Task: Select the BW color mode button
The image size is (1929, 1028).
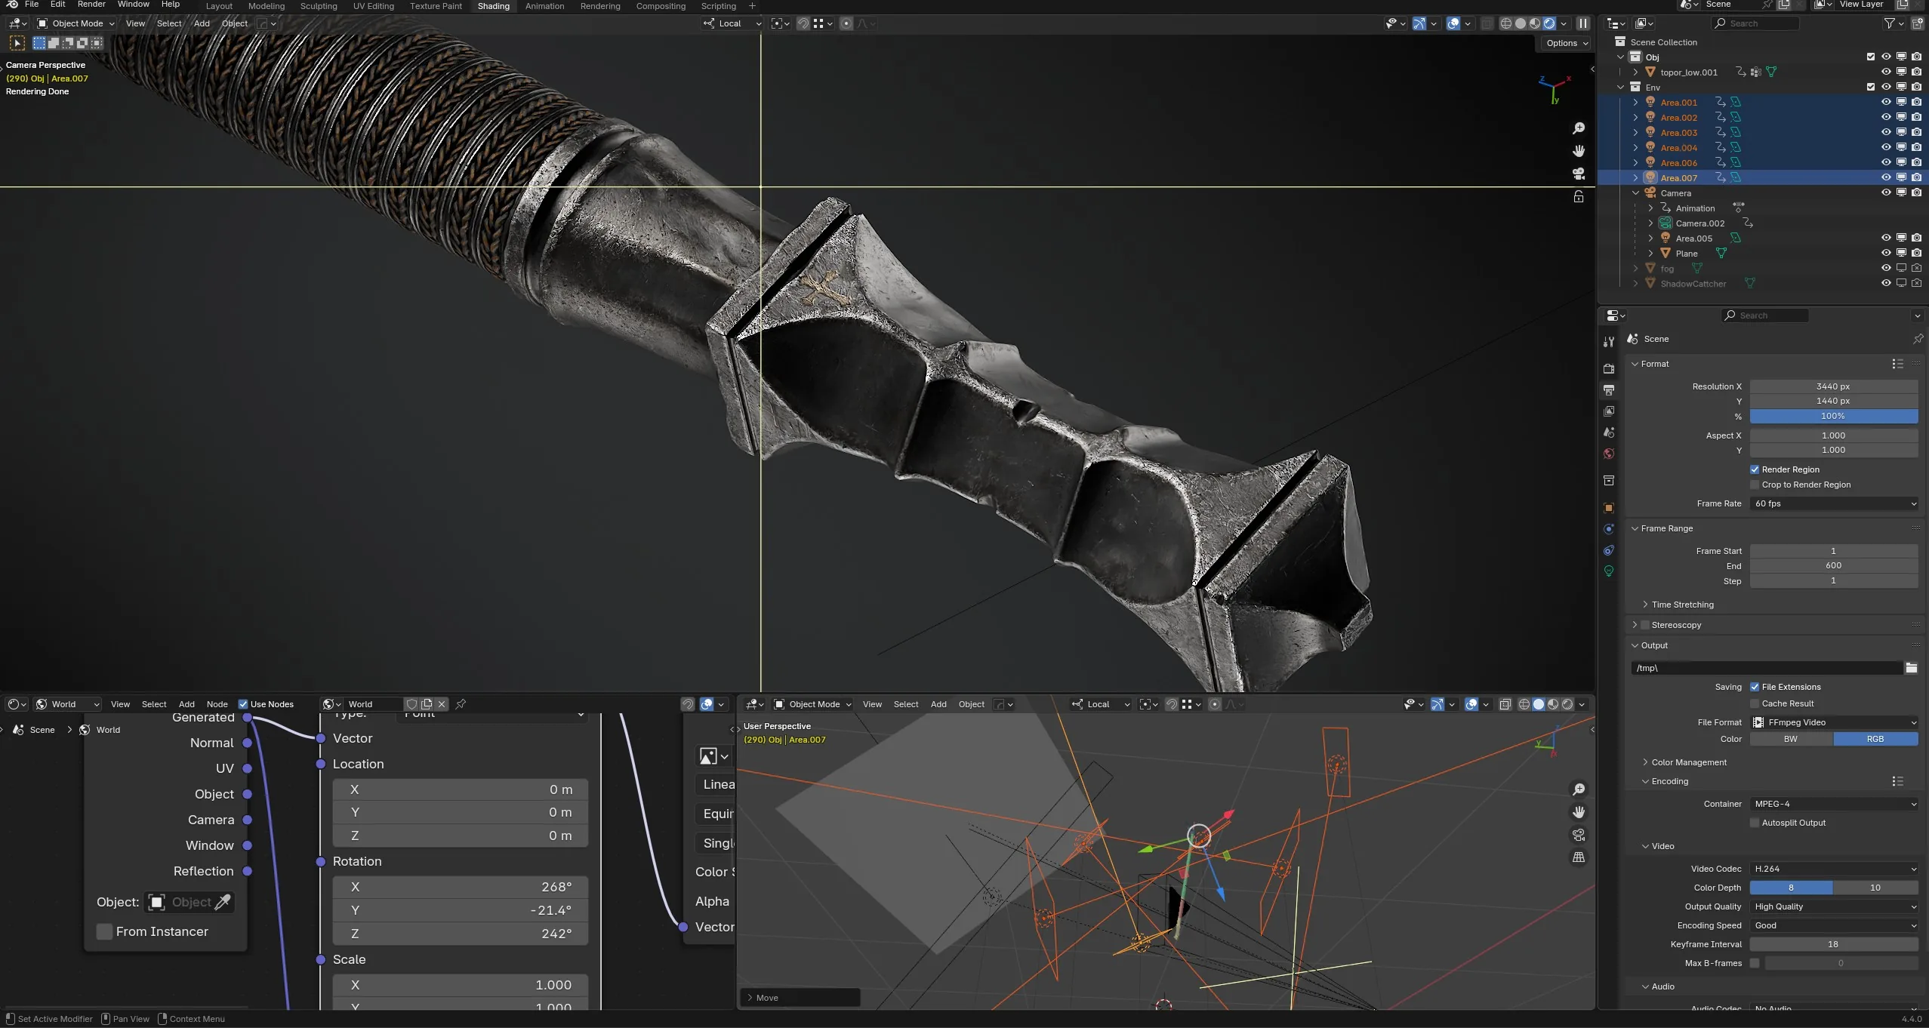Action: [x=1791, y=739]
